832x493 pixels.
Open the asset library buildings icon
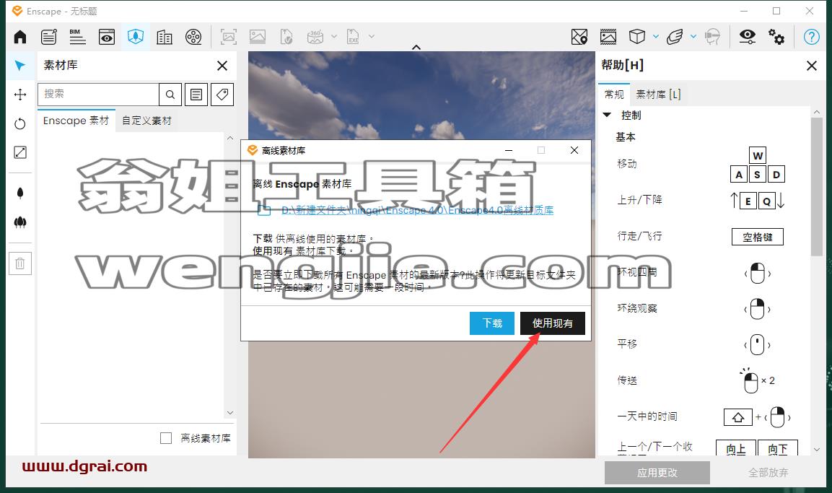pos(165,37)
